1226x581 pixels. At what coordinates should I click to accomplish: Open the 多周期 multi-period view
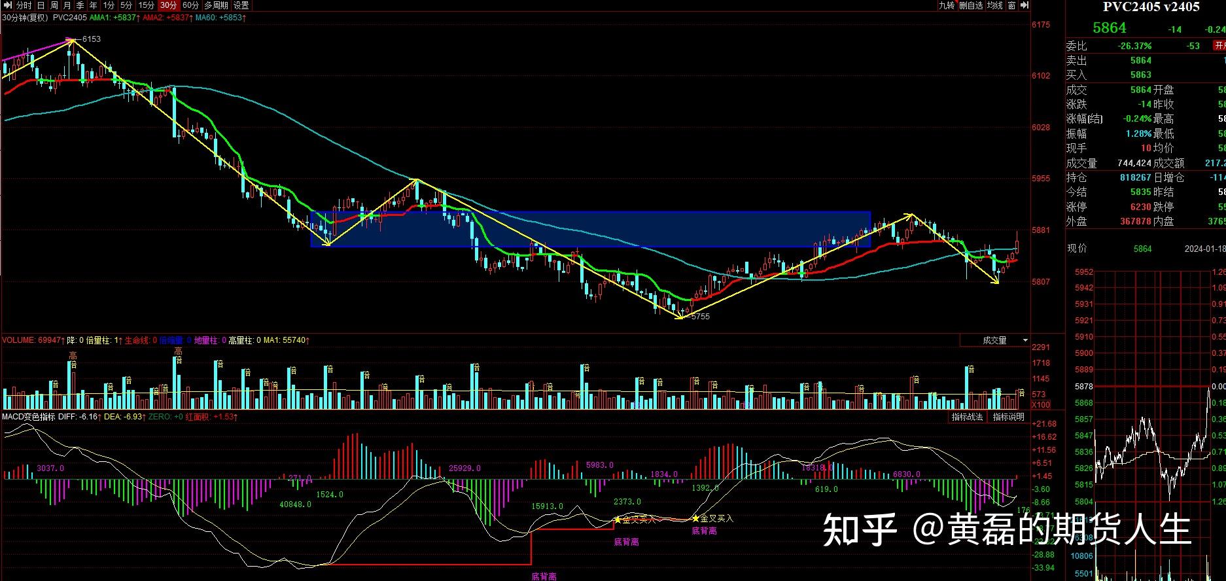click(x=216, y=5)
